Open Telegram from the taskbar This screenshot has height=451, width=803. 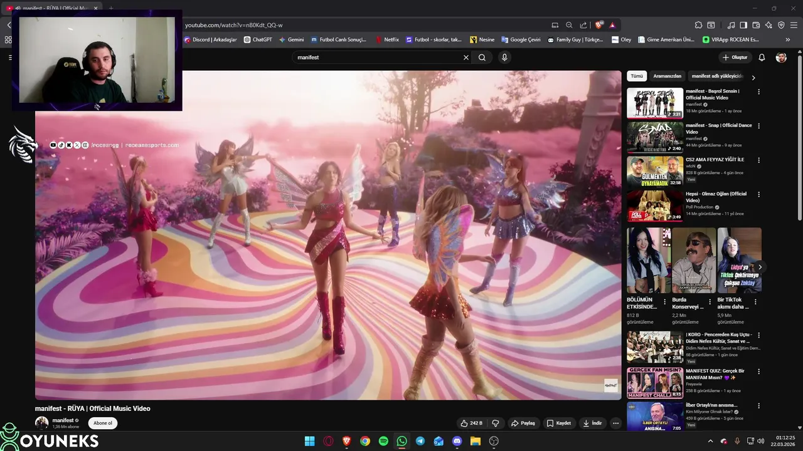click(420, 441)
